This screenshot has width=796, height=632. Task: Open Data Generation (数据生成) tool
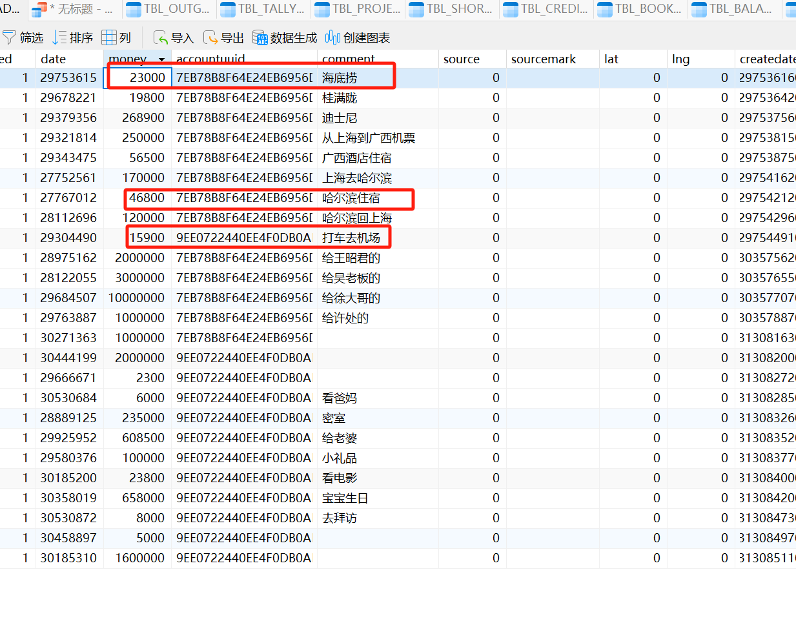[x=260, y=38]
